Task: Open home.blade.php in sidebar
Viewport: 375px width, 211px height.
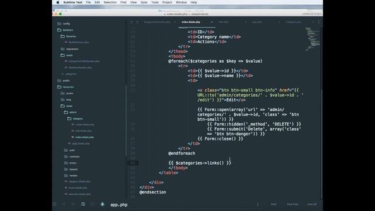Action: tap(77, 188)
